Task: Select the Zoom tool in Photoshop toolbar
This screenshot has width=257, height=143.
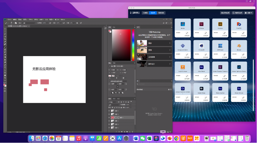Action: [x=5, y=78]
